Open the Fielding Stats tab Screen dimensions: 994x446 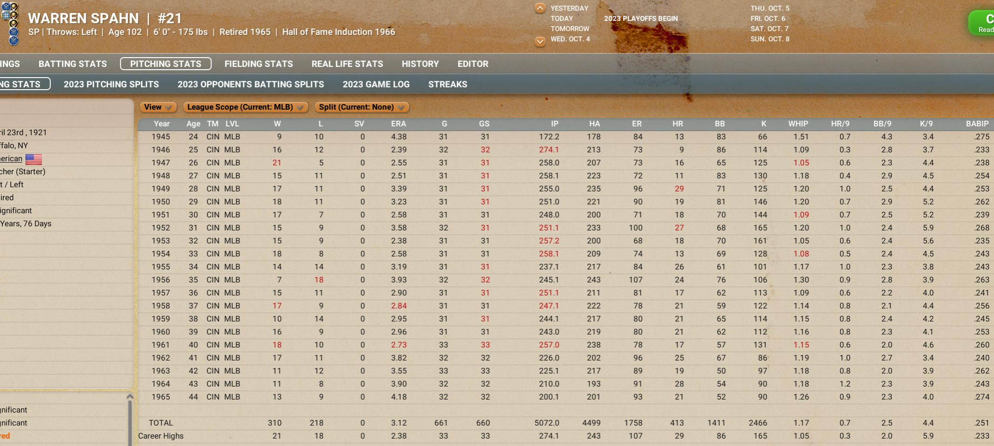tap(259, 64)
